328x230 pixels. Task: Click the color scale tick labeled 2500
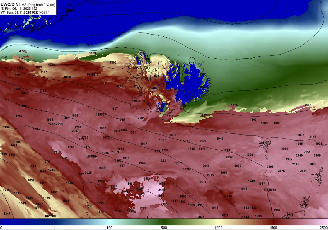coord(324,228)
